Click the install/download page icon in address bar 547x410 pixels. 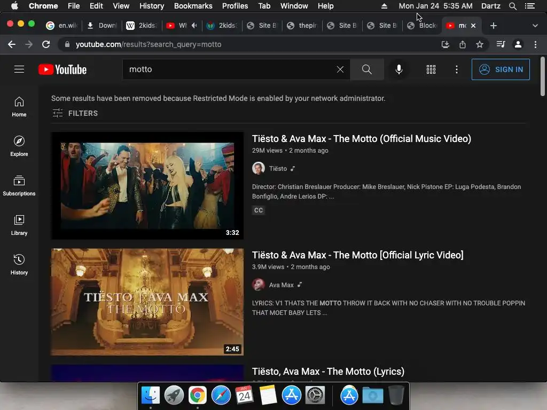pyautogui.click(x=445, y=44)
